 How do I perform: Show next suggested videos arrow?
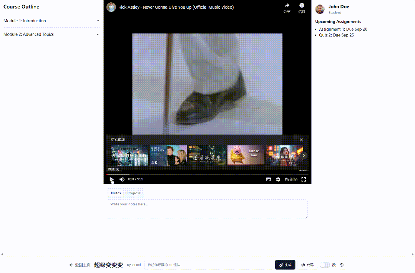click(304, 156)
